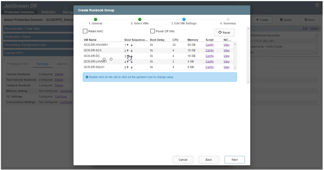Enable the Retain MAC checkbox

coord(85,32)
